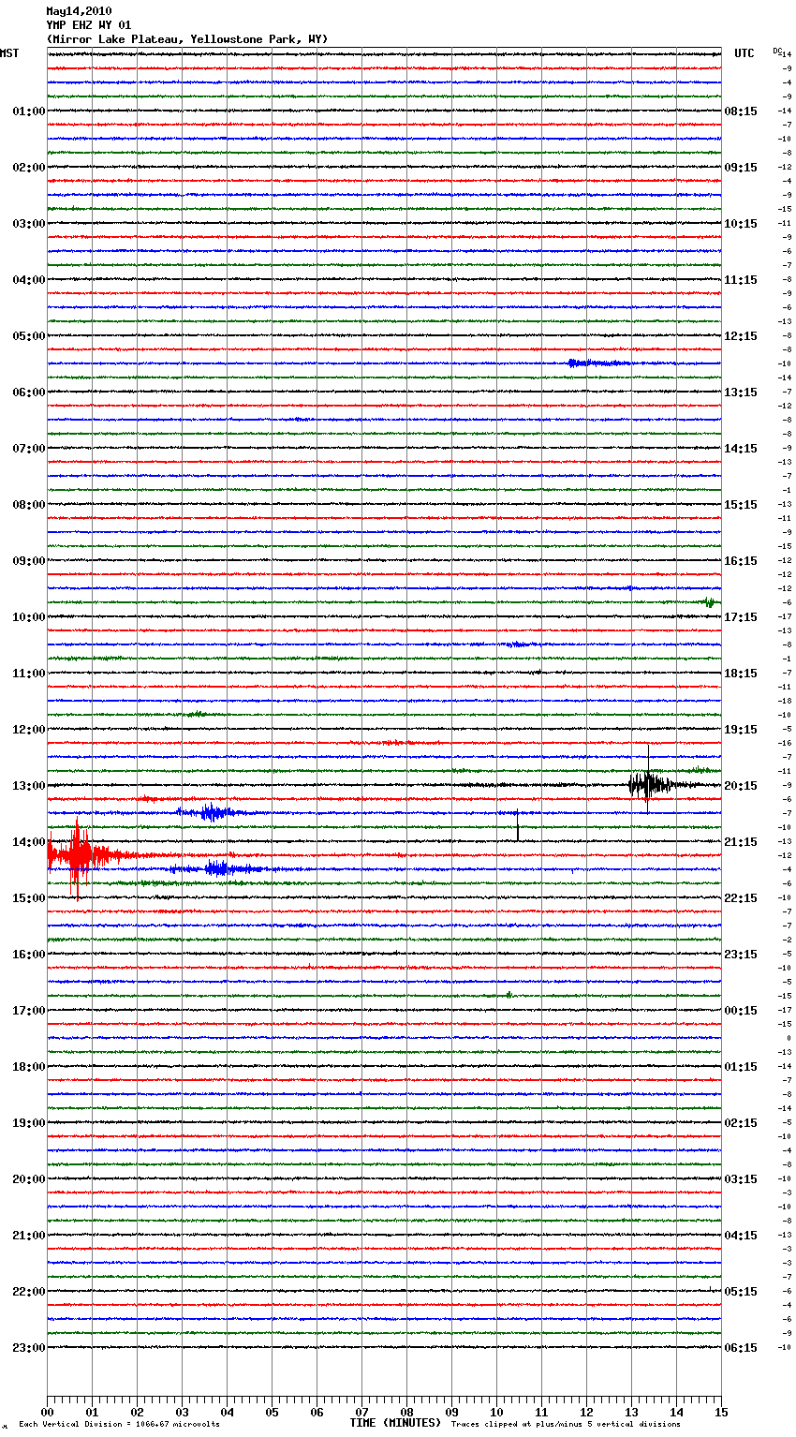Select the 10:00 MST hour label
Screen dimensions: 796x1437
pos(29,617)
